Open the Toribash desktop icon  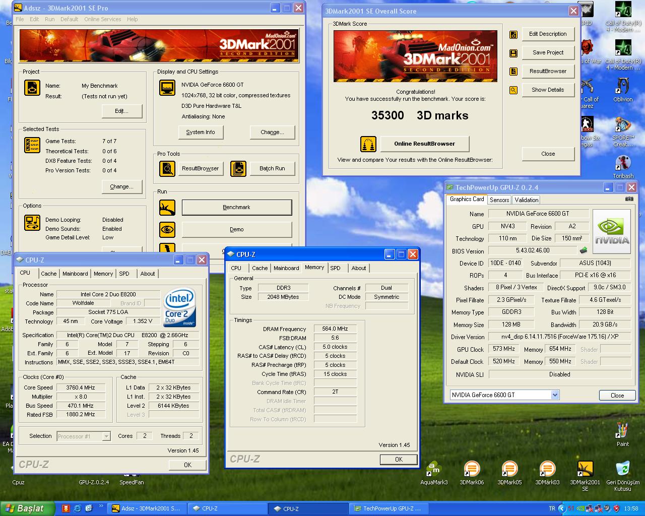623,167
